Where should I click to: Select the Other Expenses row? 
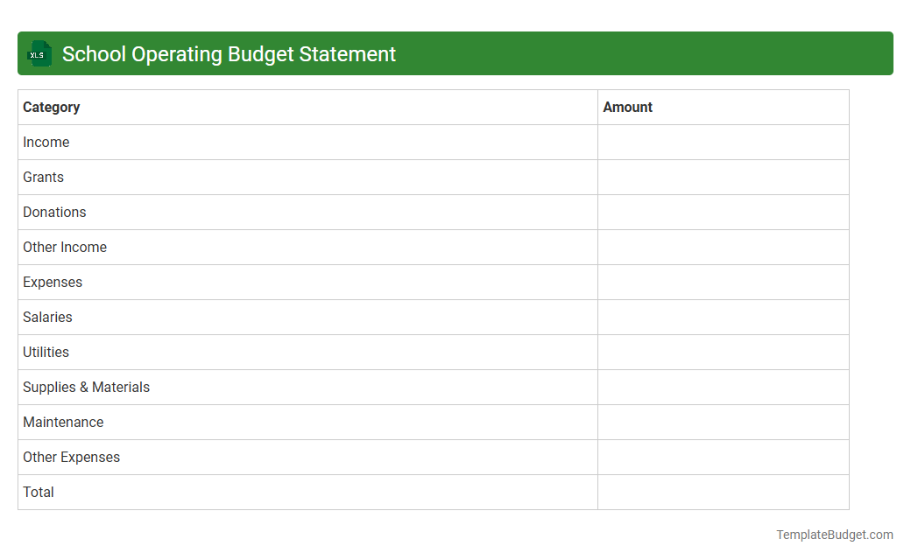71,457
